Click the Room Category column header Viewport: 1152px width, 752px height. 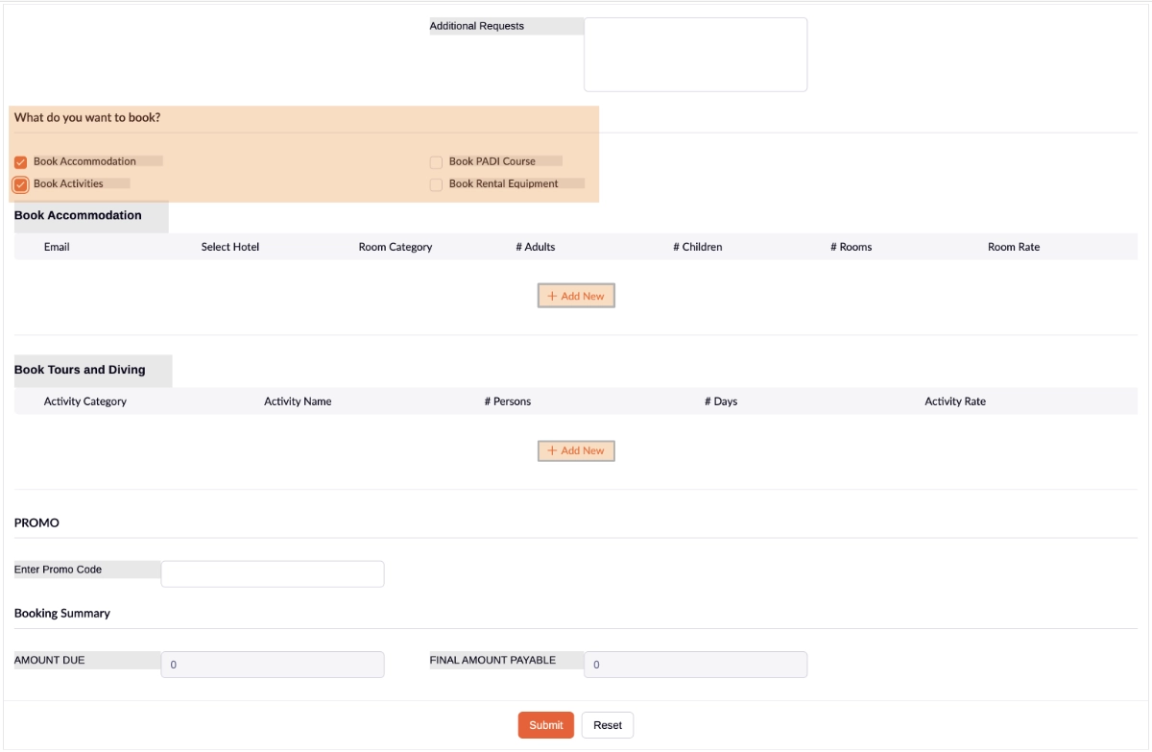[x=396, y=247]
